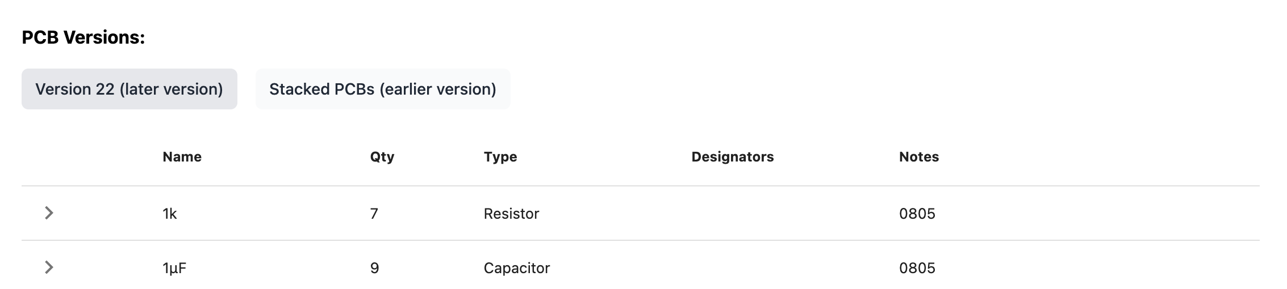Expand the 1k resistor row chevron
This screenshot has width=1287, height=289.
pos(49,213)
